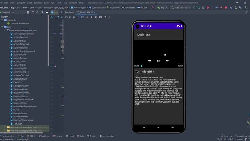The height and width of the screenshot is (141, 250).
Task: Open the Build menu
Action: [46, 3]
